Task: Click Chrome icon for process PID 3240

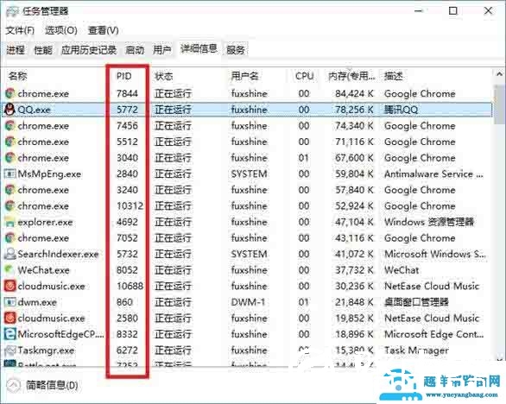Action: pos(9,190)
